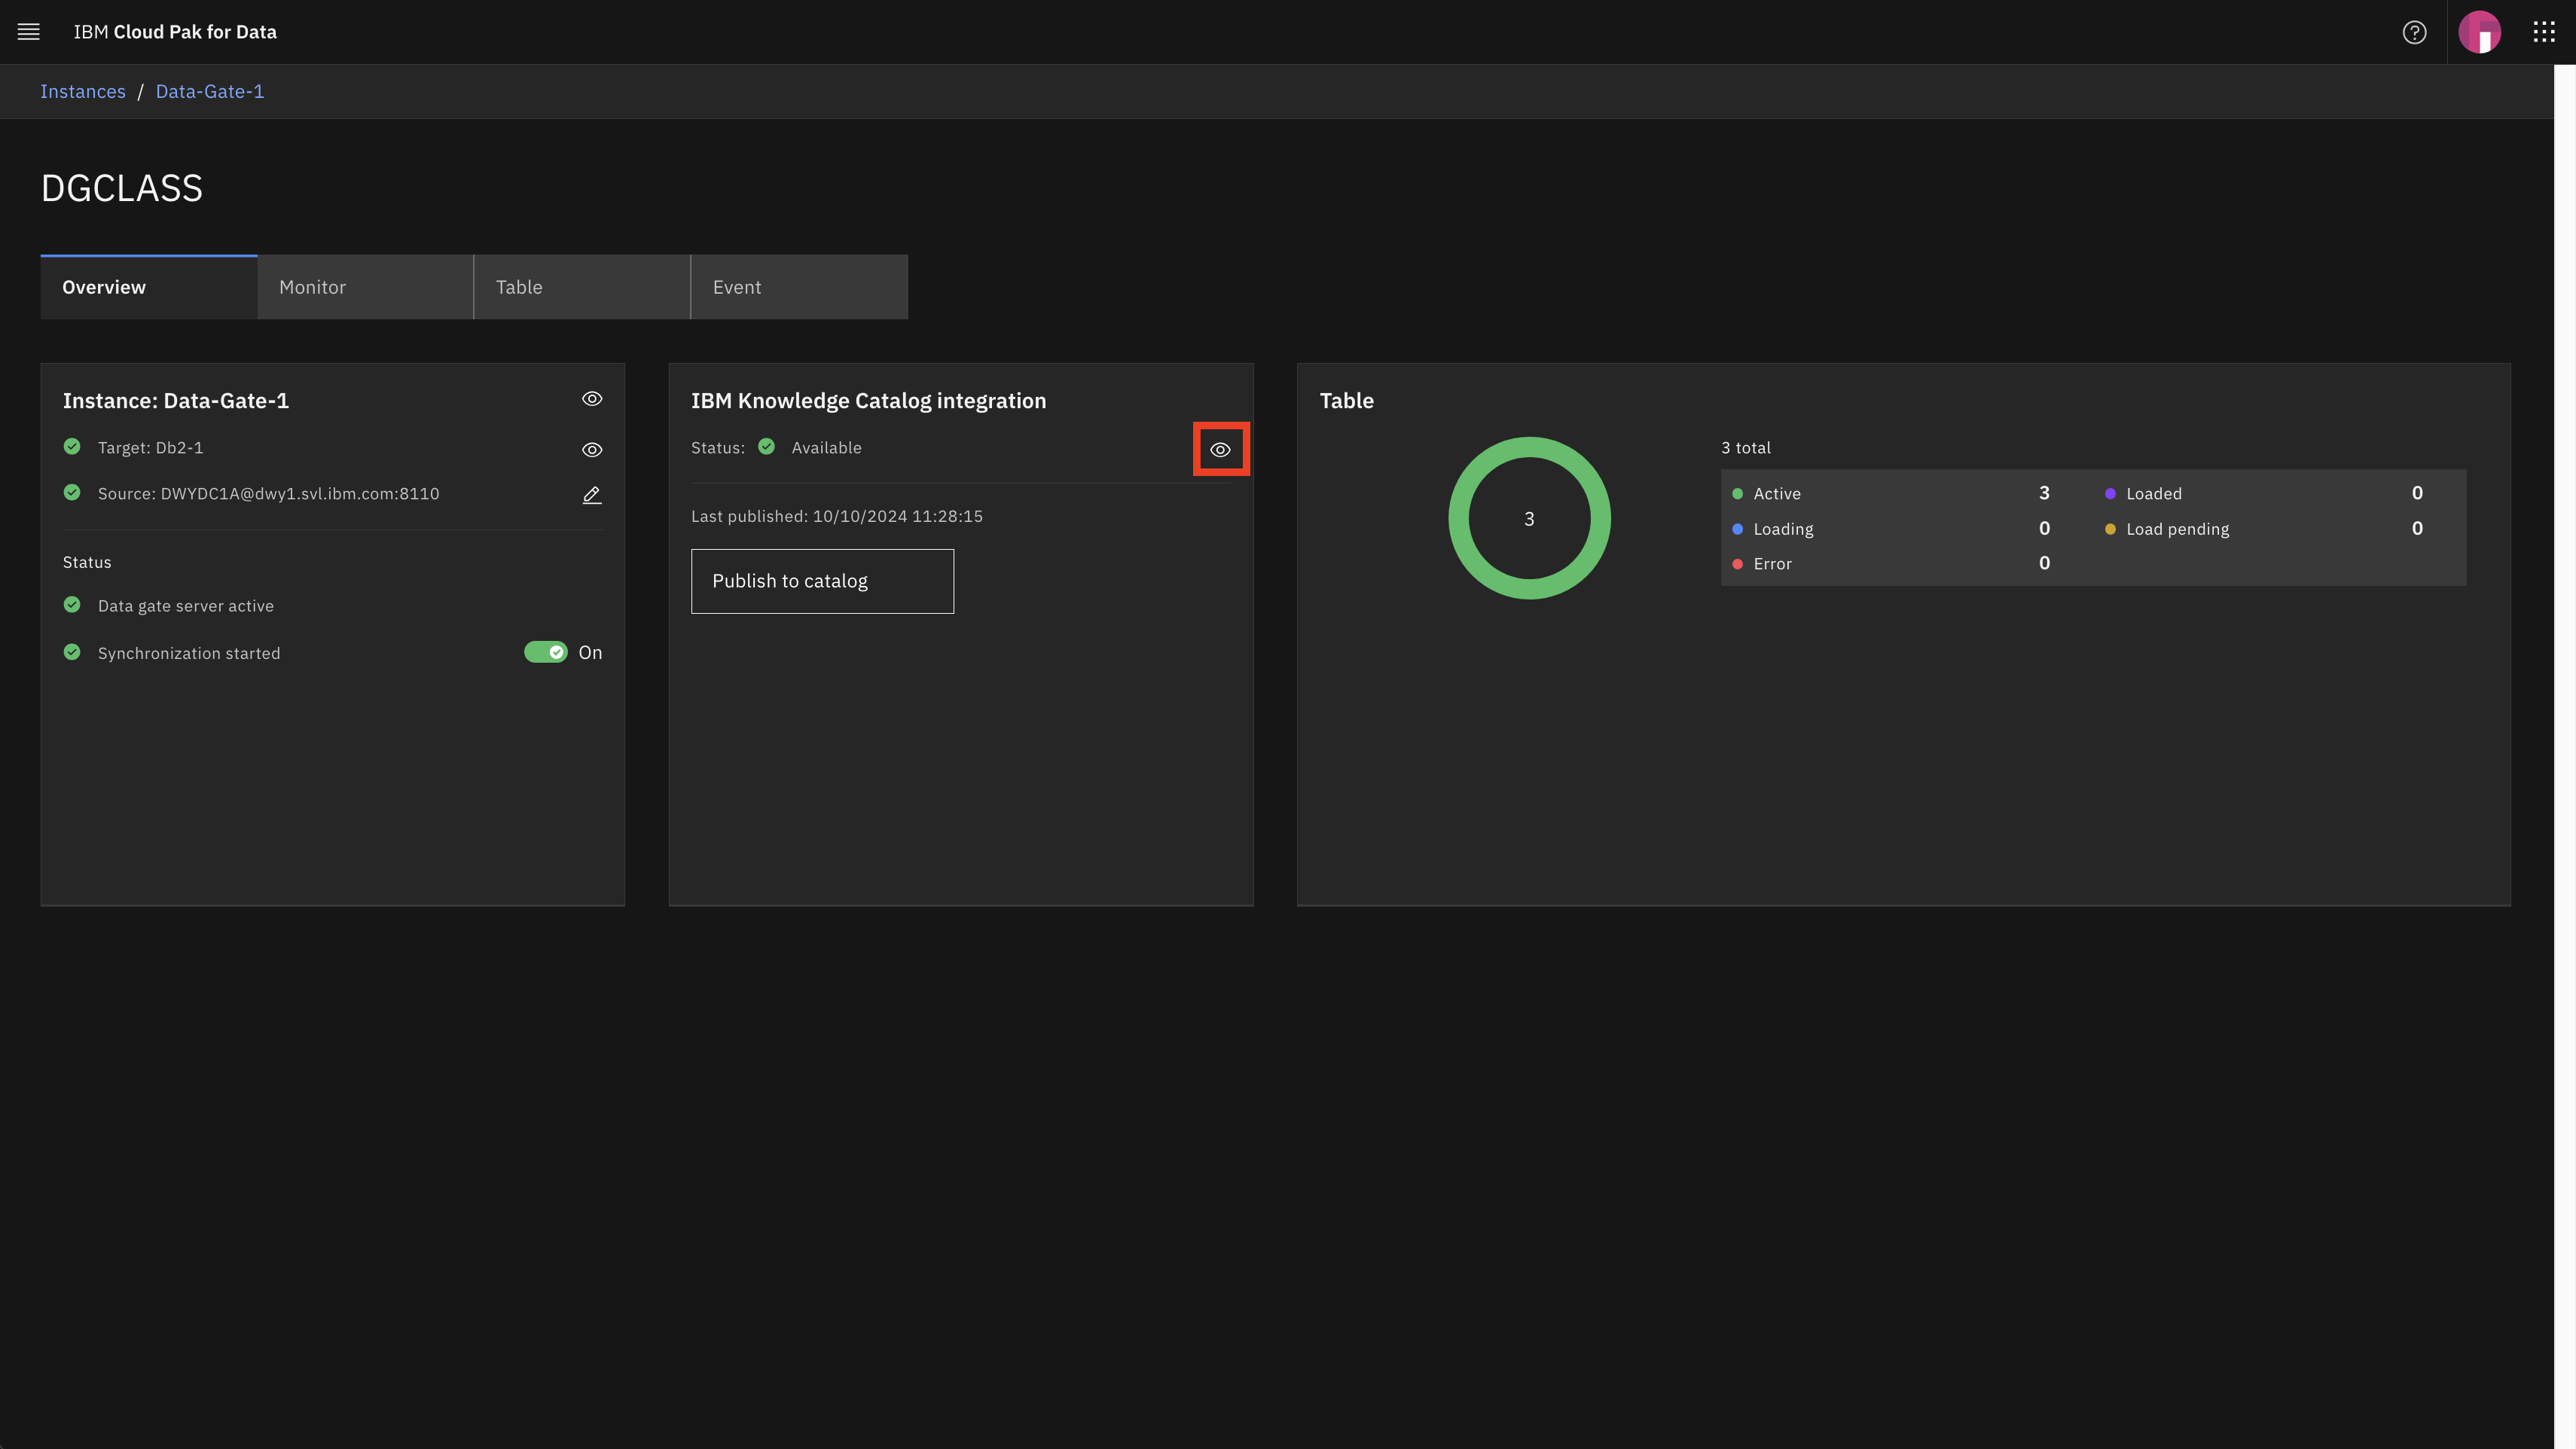2576x1449 pixels.
Task: Edit the Source connection pencil icon
Action: [592, 495]
